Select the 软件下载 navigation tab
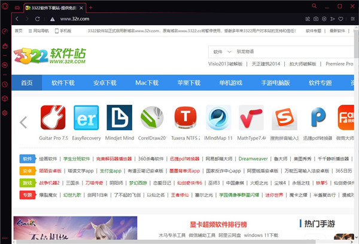This screenshot has width=359, height=244. click(x=63, y=83)
